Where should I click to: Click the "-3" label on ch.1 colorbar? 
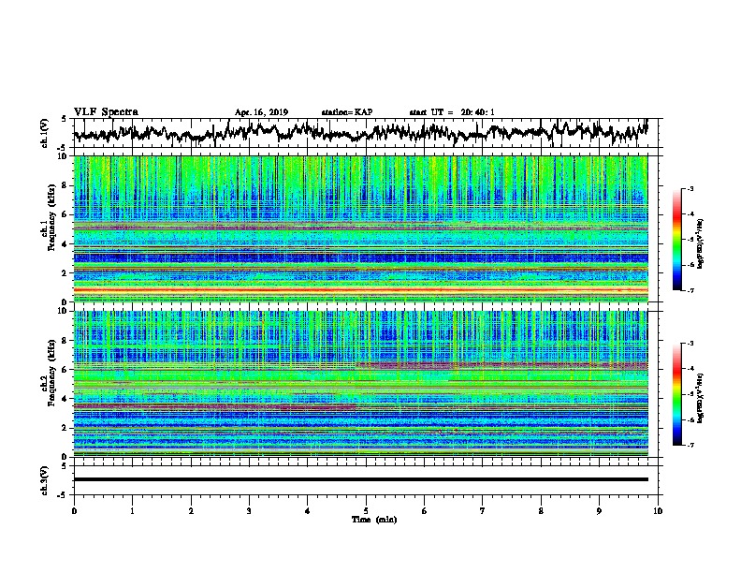point(690,189)
